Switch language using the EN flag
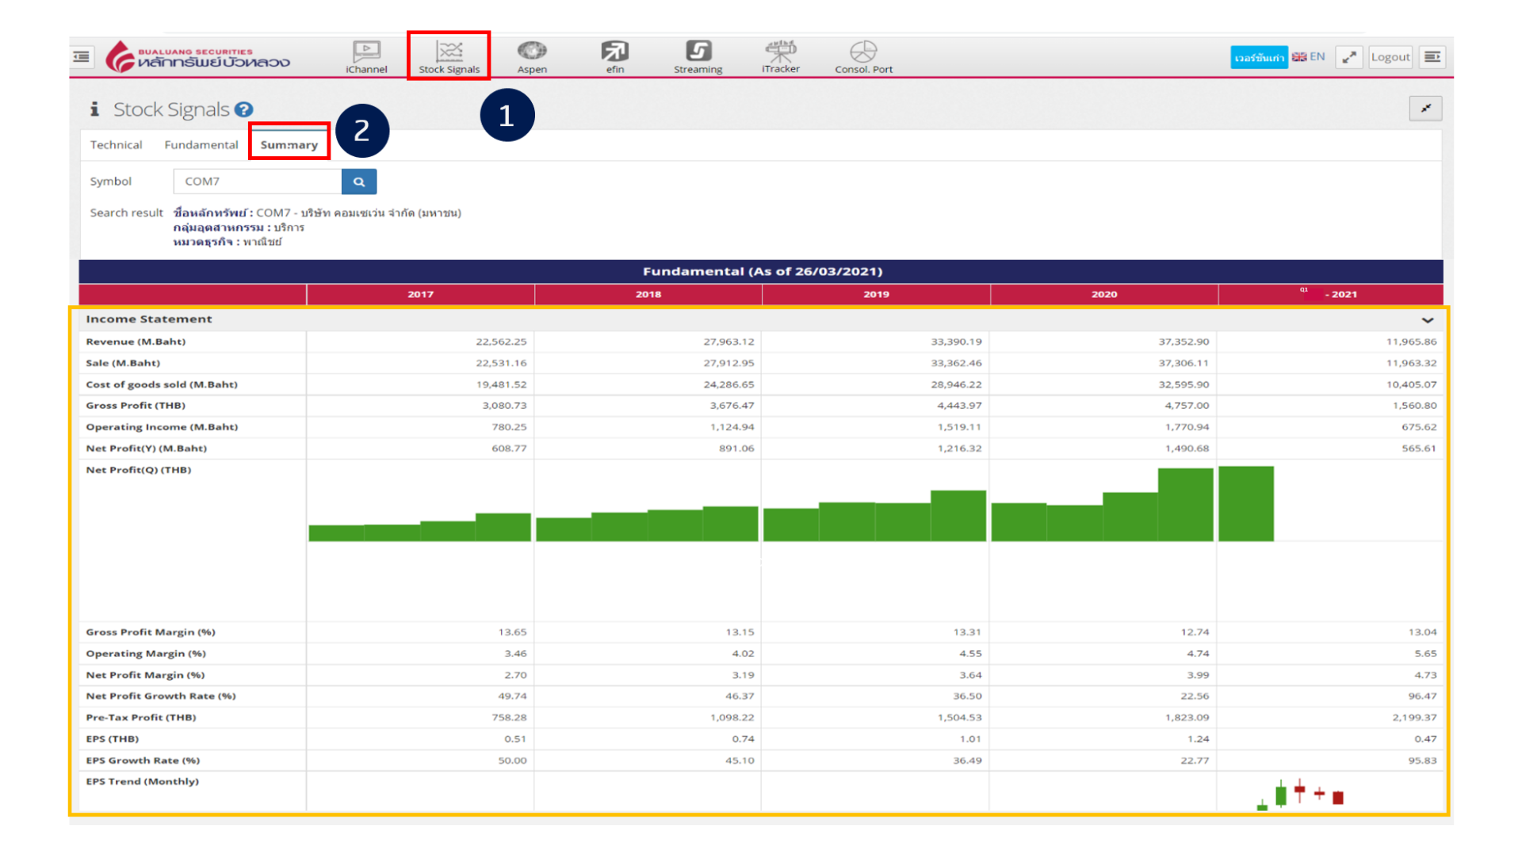 click(x=1308, y=56)
